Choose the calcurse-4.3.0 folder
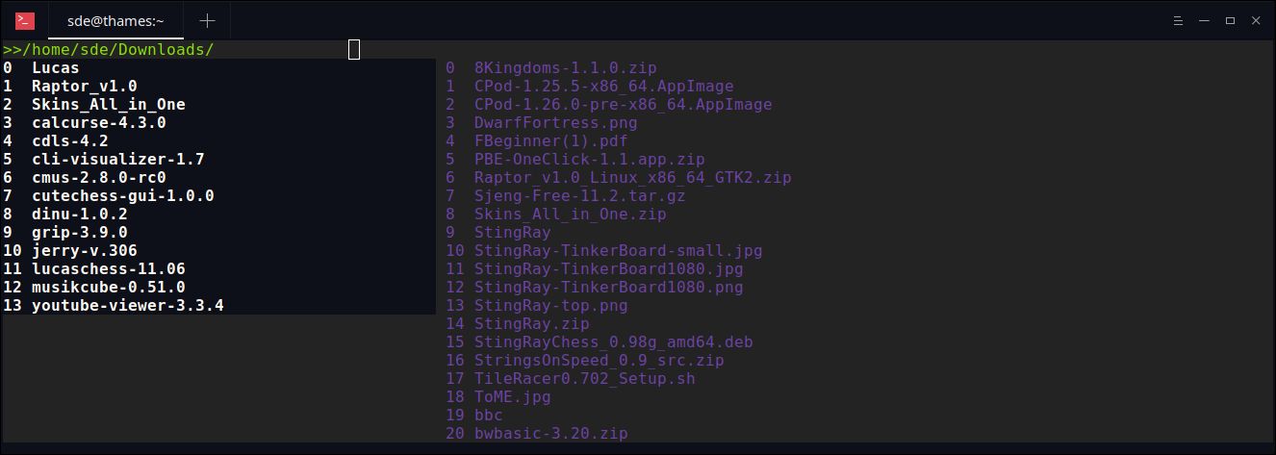Screen dimensions: 1276x455 pyautogui.click(x=99, y=123)
